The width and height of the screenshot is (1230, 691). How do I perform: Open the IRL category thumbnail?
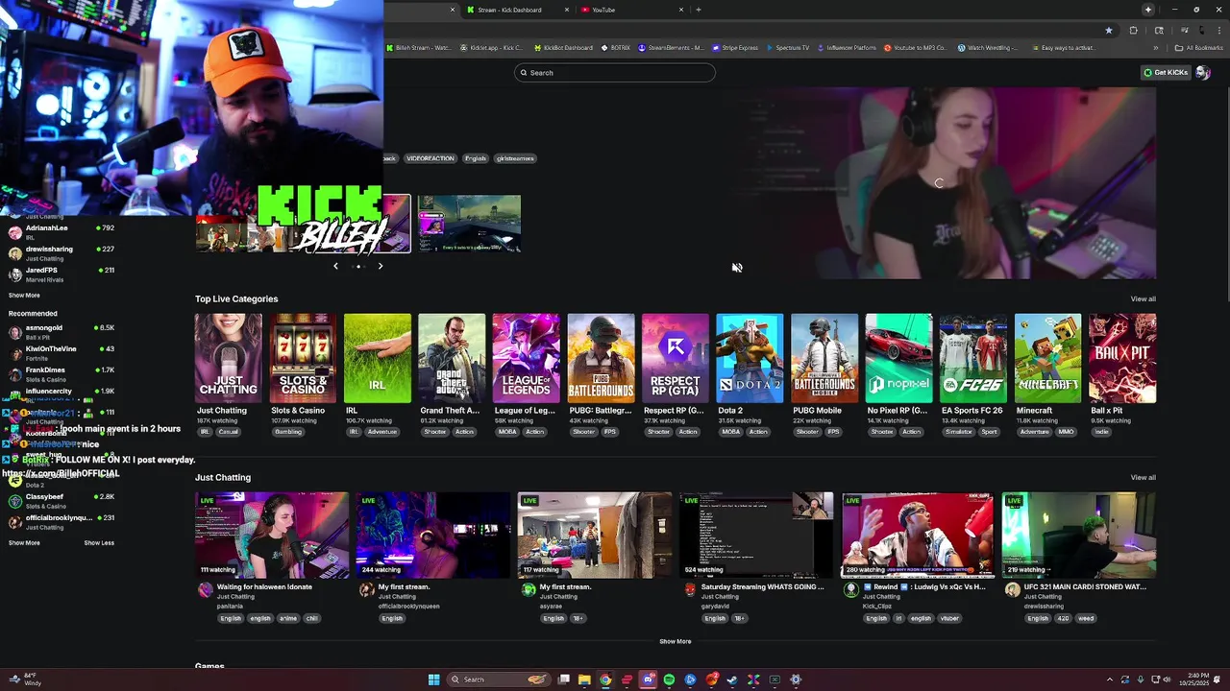(378, 358)
